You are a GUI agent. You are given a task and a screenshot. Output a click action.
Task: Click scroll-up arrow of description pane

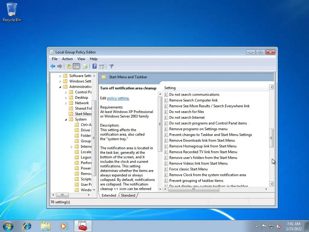coord(160,94)
